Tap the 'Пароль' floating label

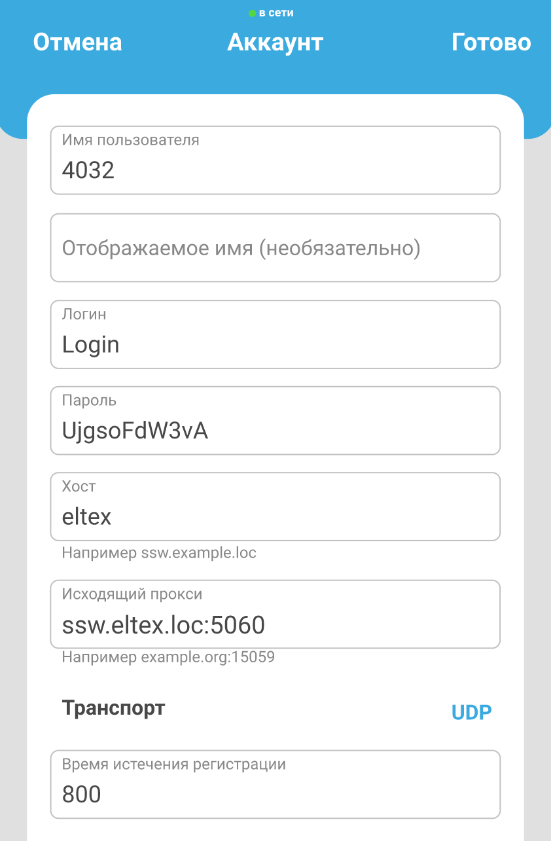coord(89,401)
